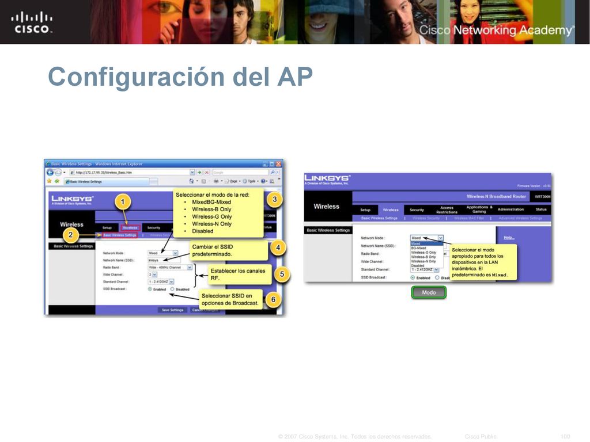The height and width of the screenshot is (442, 590).
Task: Open the Wireless tab in the right router panel
Action: click(x=391, y=209)
